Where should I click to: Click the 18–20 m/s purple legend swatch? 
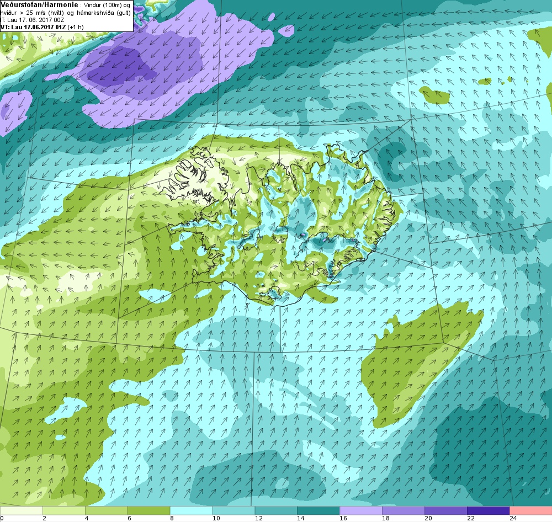pos(403,510)
